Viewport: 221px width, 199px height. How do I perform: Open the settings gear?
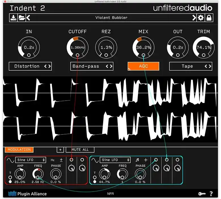point(201,18)
